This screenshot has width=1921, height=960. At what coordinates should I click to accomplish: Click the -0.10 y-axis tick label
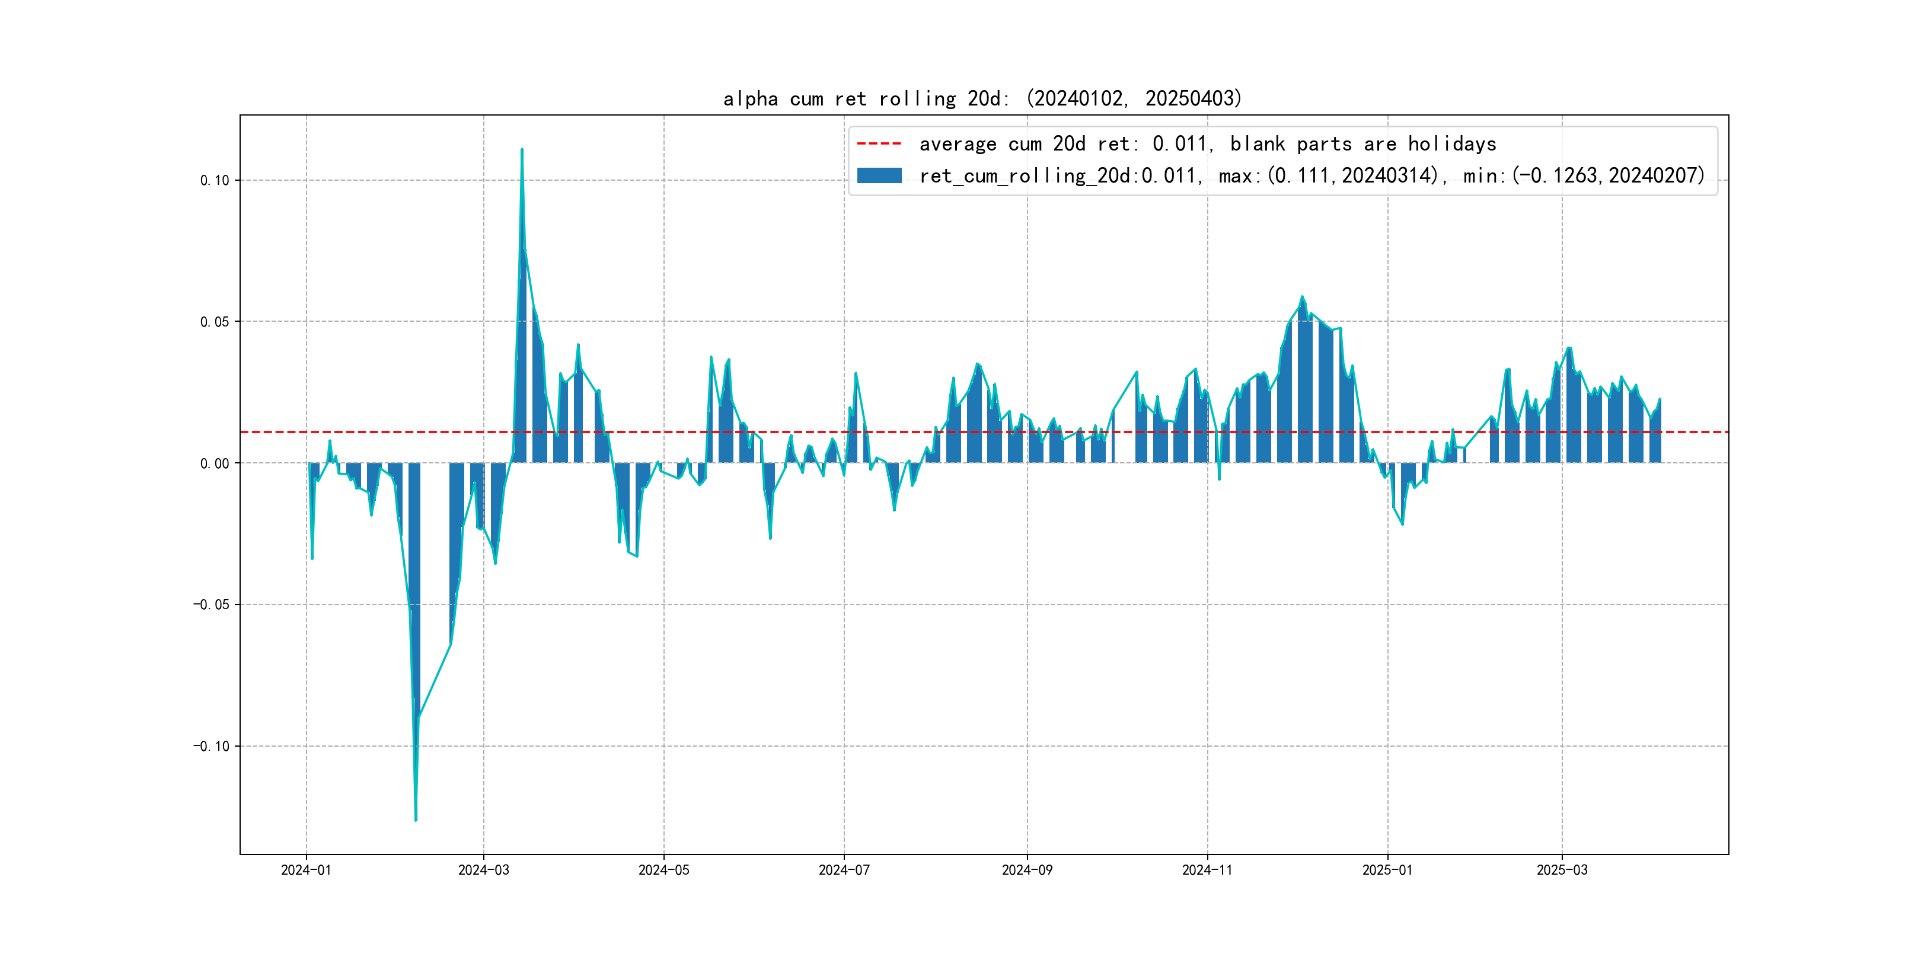211,746
